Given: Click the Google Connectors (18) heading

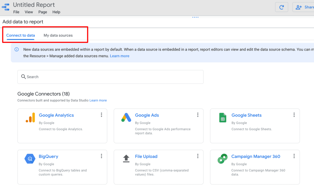Looking at the screenshot, I should click(44, 94).
